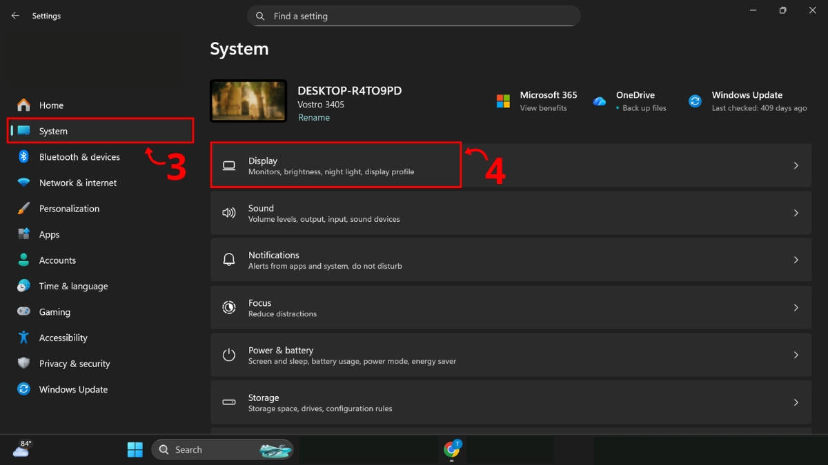Select Accounts label in sidebar
Viewport: 828px width, 465px height.
pyautogui.click(x=57, y=260)
